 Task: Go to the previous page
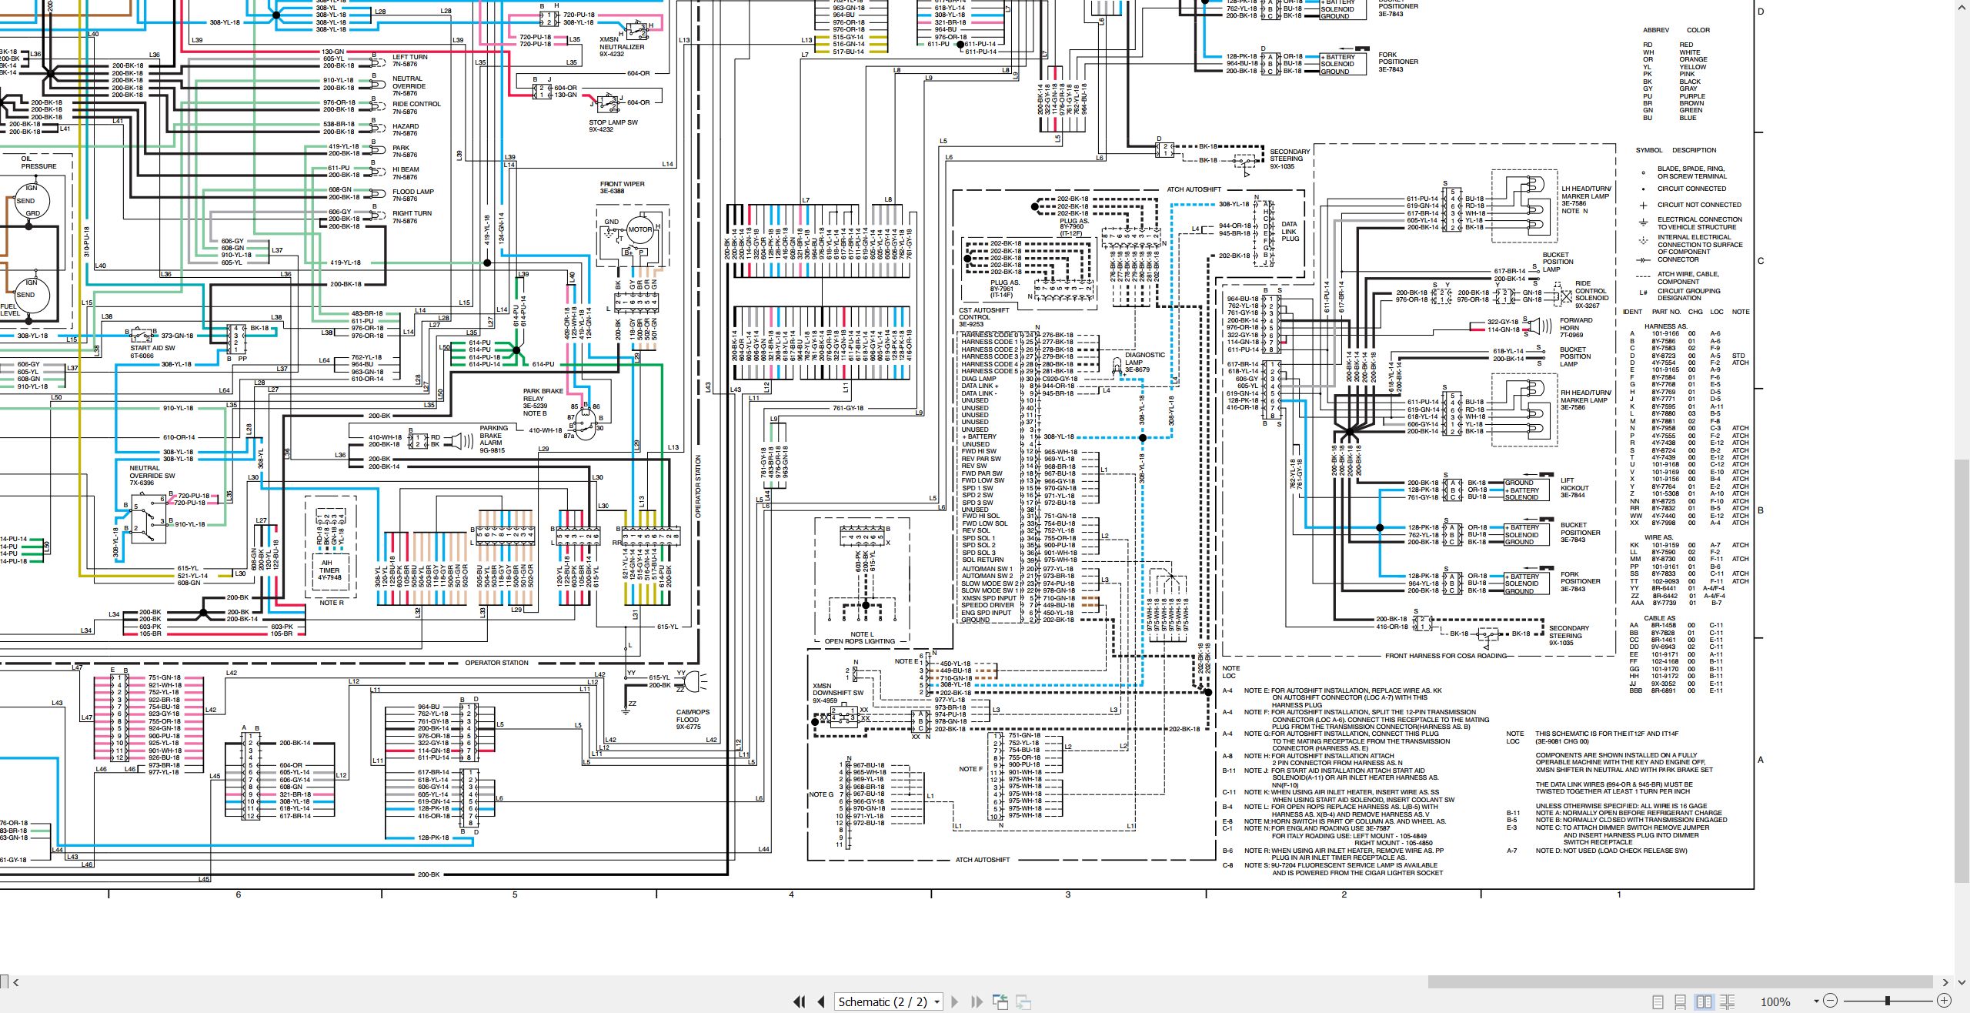coord(821,1001)
